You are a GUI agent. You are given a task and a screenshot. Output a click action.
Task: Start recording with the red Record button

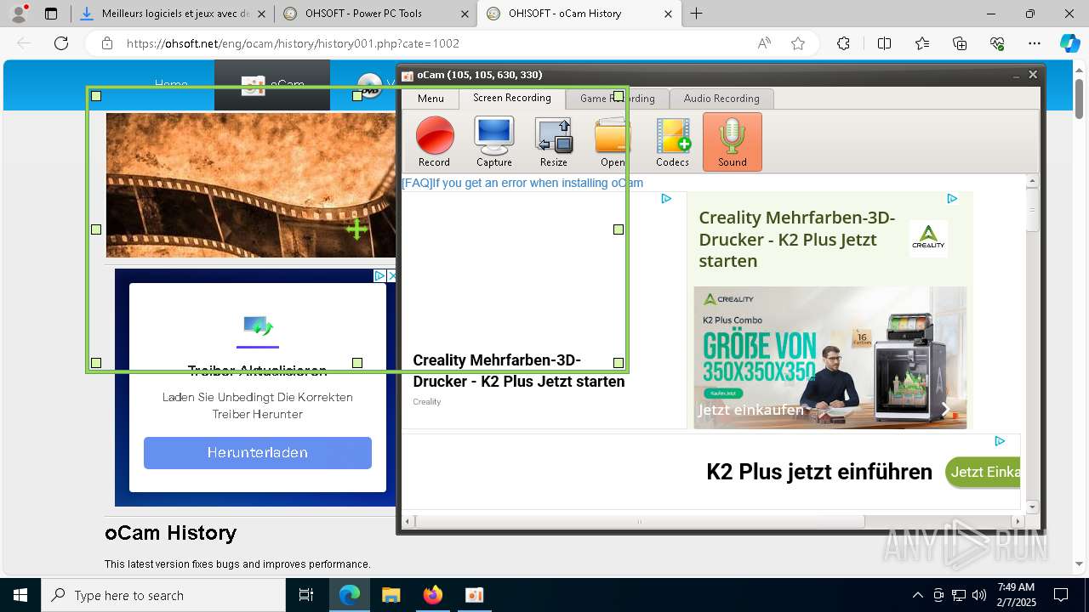point(434,142)
